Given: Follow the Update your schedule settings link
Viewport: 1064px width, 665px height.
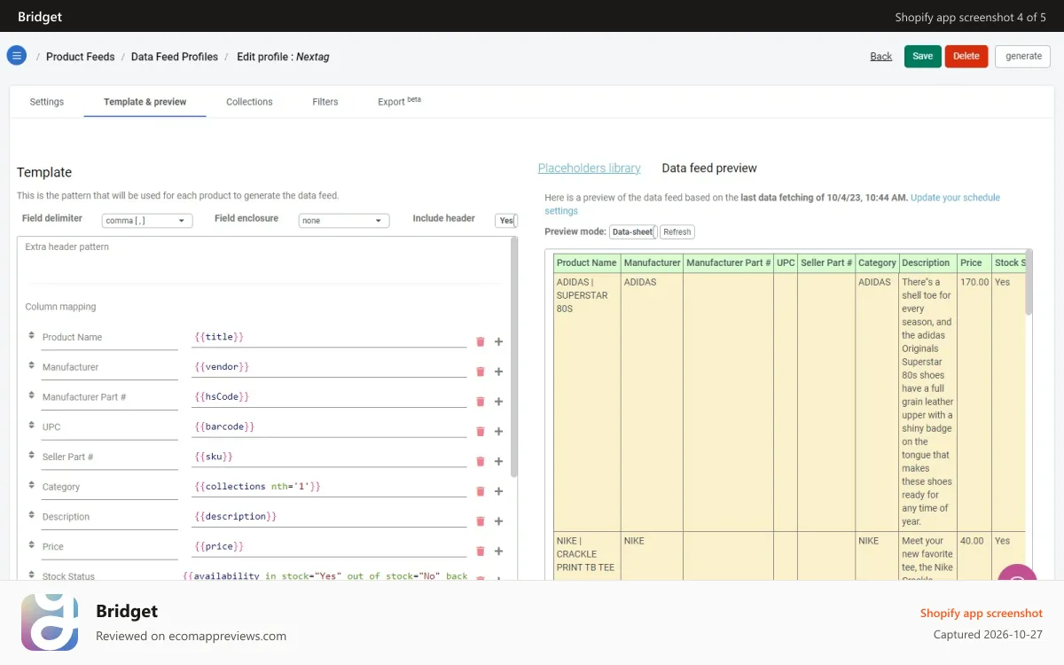Looking at the screenshot, I should pos(772,204).
